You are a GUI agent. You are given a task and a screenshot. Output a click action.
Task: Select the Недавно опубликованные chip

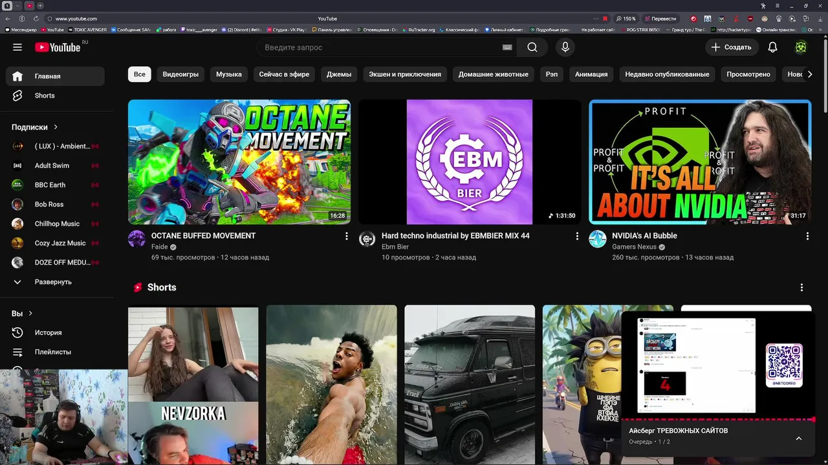tap(667, 74)
